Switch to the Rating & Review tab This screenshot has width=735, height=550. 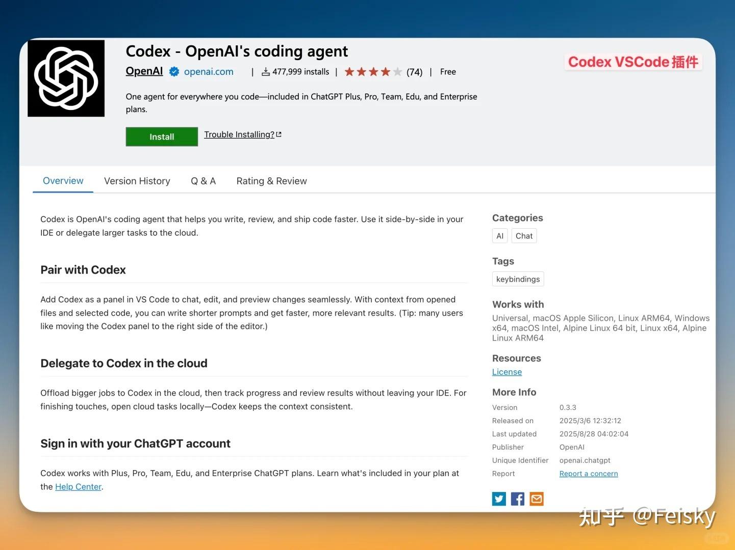271,181
